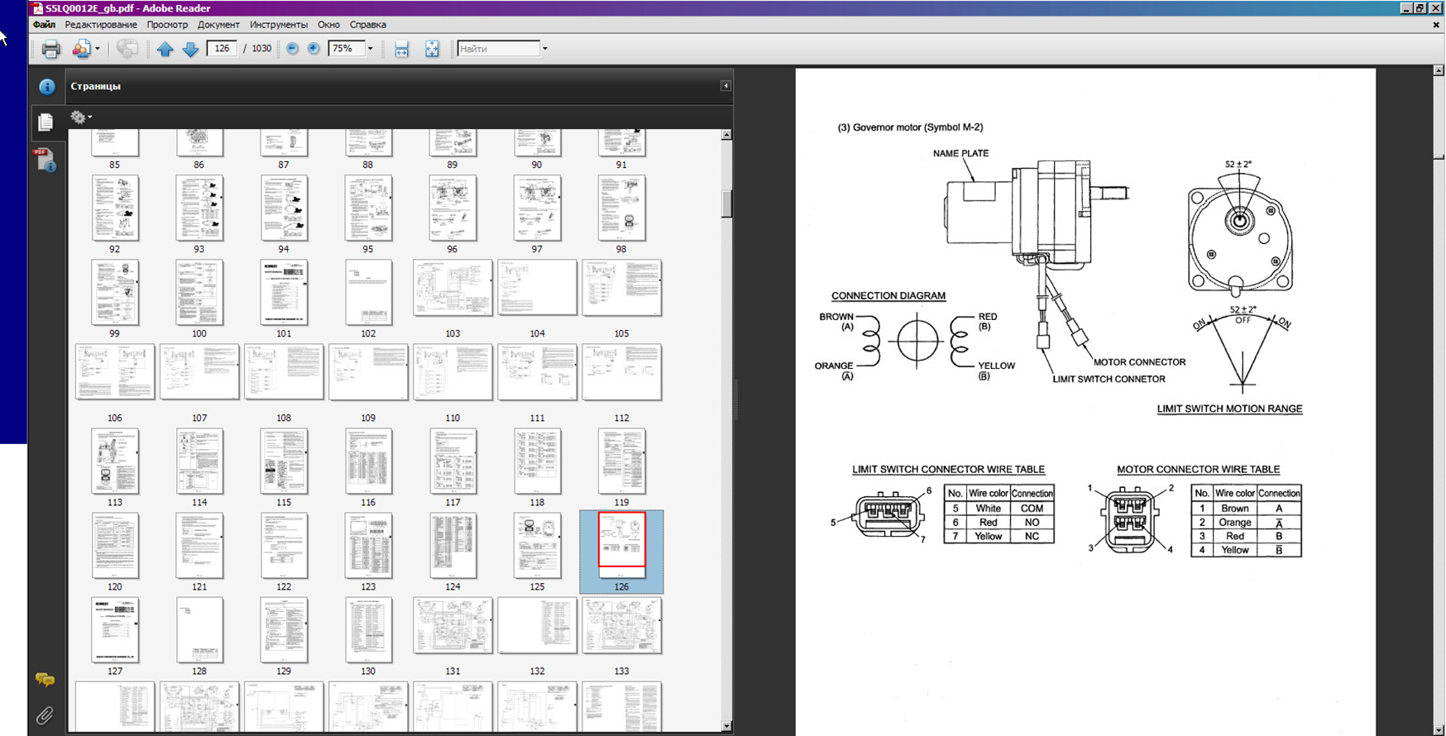This screenshot has width=1446, height=736.
Task: Expand the Найти search options dropdown
Action: 544,49
